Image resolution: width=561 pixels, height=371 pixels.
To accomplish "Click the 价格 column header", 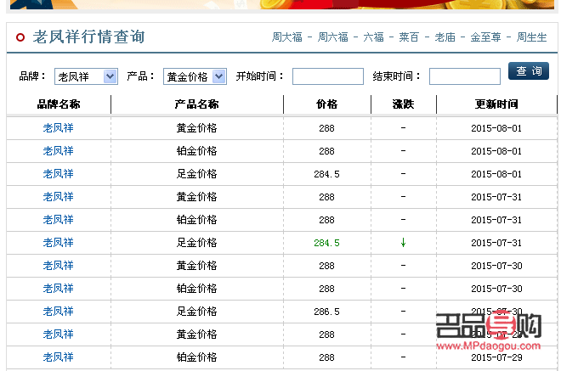I will 327,104.
